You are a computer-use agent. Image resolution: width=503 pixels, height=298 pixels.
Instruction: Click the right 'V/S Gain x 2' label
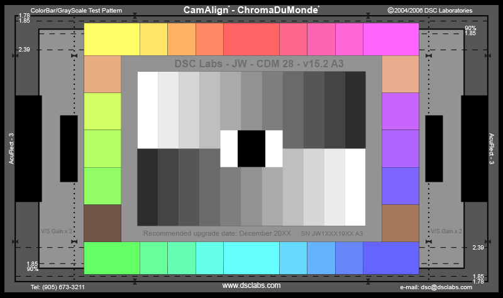tap(446, 231)
